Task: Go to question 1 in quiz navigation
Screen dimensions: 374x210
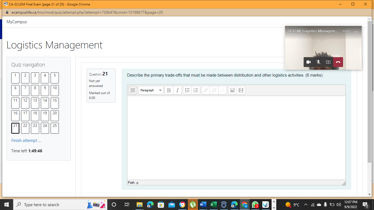Action: tap(15, 78)
